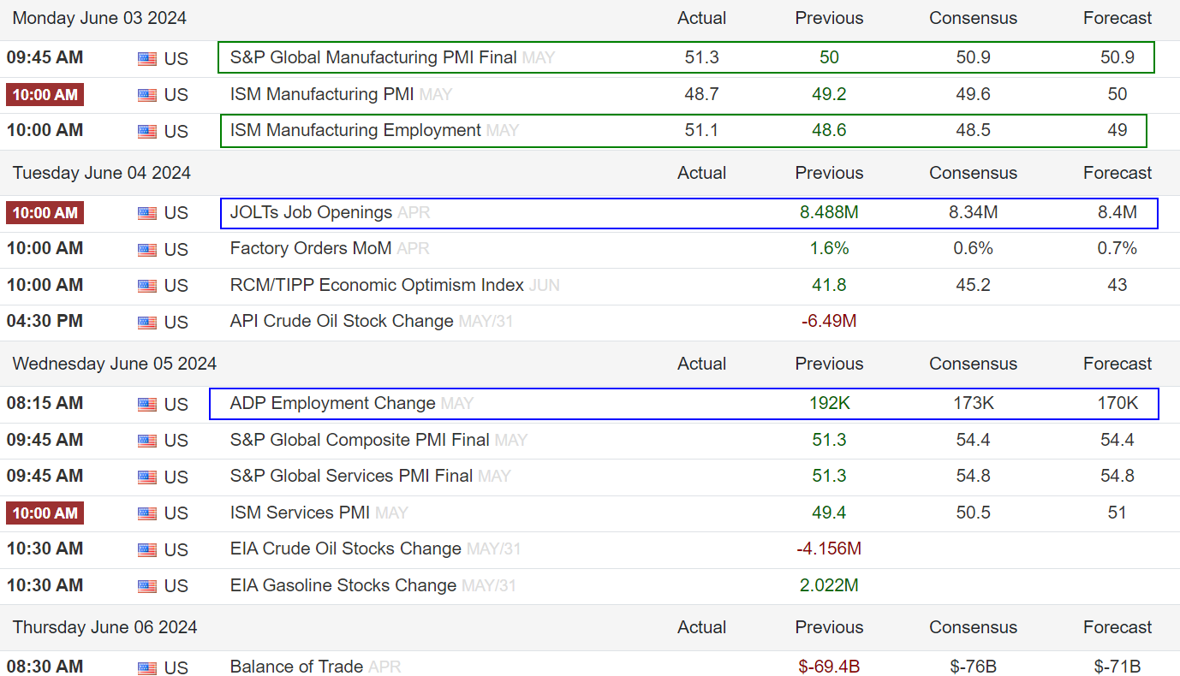
Task: Click the 04:30 PM time for API Crude Oil
Action: (45, 321)
